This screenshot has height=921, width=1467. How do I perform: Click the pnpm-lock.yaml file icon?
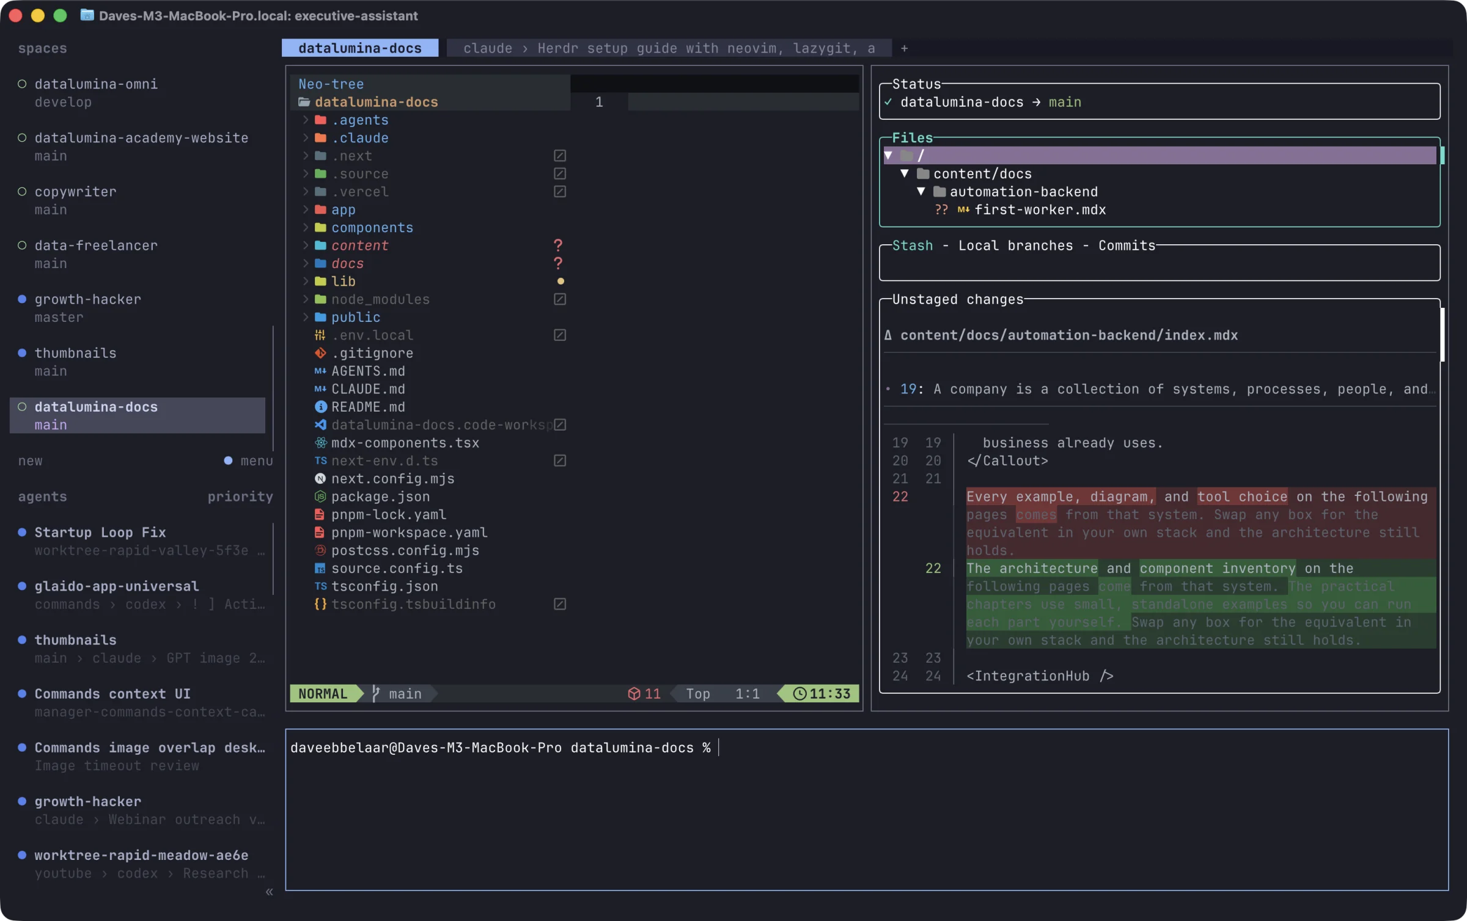320,514
